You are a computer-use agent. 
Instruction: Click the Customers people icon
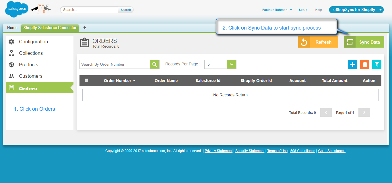11,76
